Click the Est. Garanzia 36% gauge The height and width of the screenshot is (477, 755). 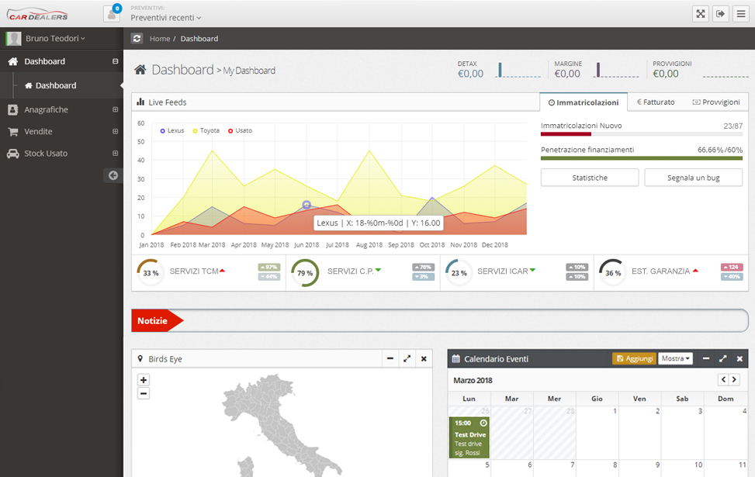tap(613, 273)
